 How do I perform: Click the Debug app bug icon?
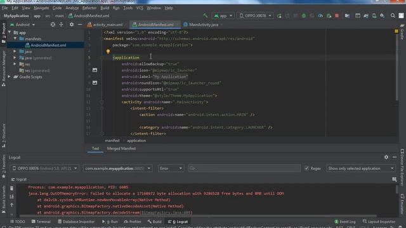click(x=304, y=16)
